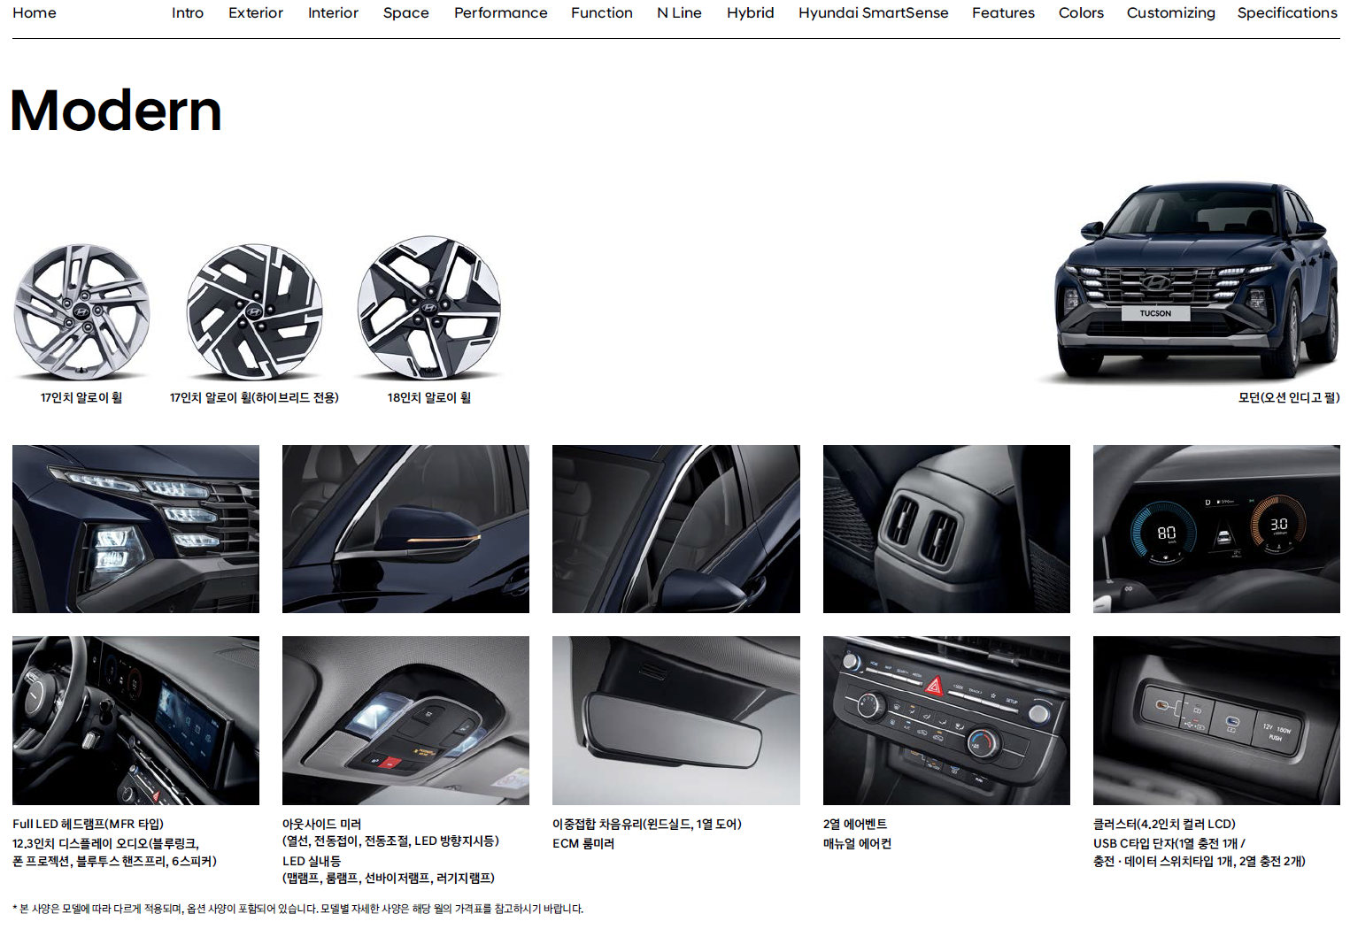Open the 4.2-inch cluster display photo
Viewport: 1350px width, 929px height.
pyautogui.click(x=1216, y=529)
